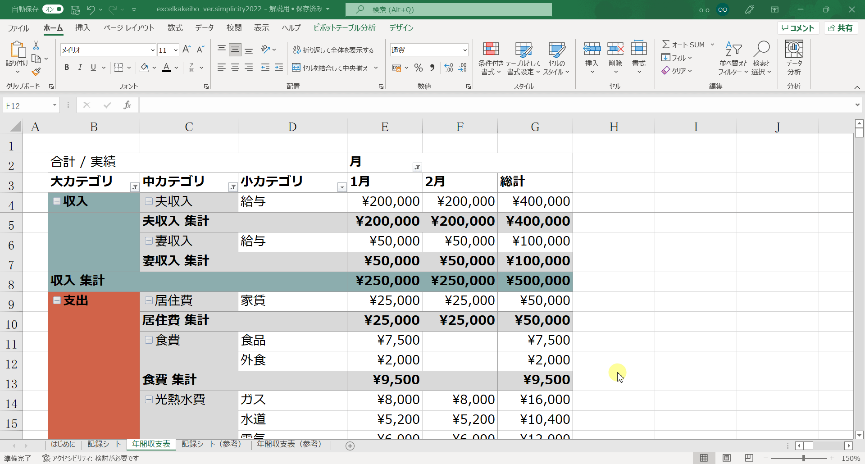Open the 小カテゴリ filter dropdown

coord(342,187)
